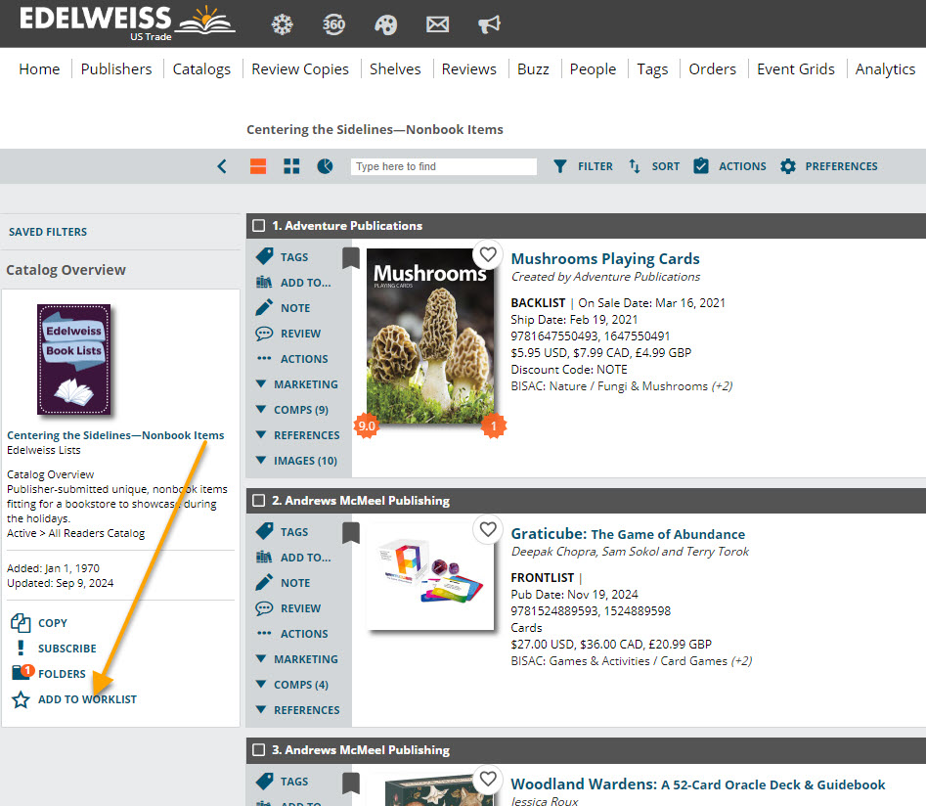This screenshot has width=926, height=806.
Task: Click the Actions clipboard check icon
Action: [x=701, y=166]
